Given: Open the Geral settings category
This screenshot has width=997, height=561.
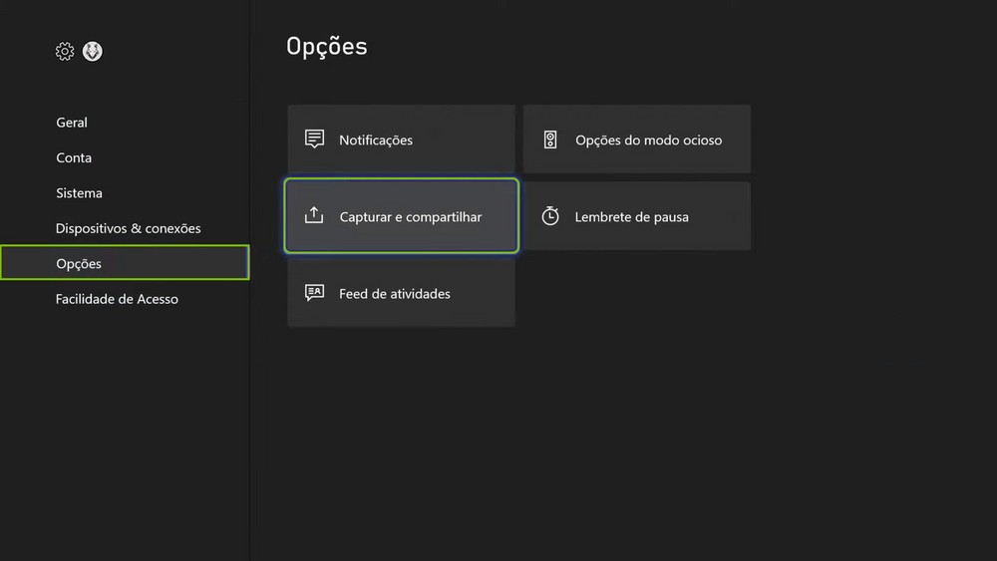Looking at the screenshot, I should (x=72, y=123).
